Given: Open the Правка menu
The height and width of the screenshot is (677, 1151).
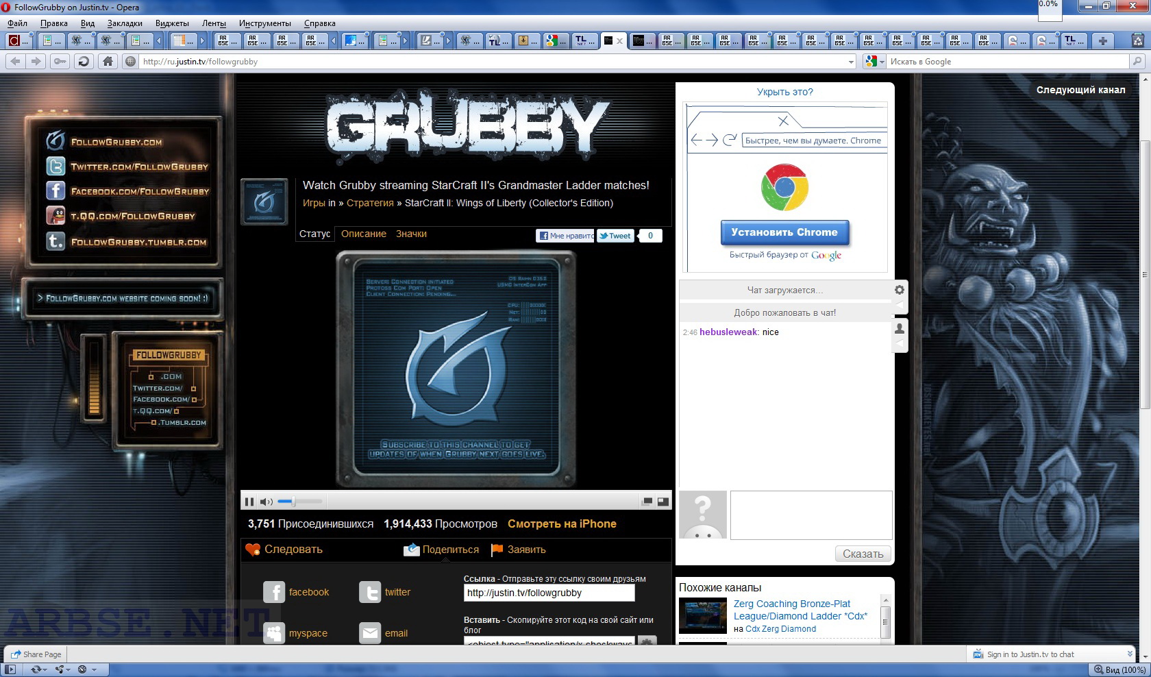Looking at the screenshot, I should [53, 23].
